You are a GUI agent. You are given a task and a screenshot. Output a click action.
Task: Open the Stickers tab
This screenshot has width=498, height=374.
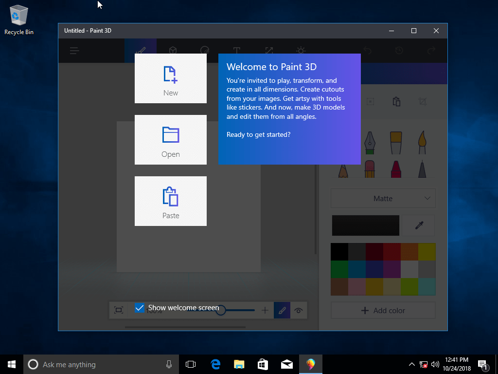click(205, 50)
